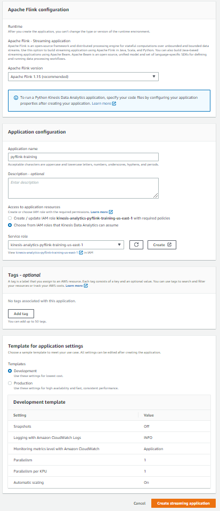Open Learn more link in Python notice

tap(101, 104)
